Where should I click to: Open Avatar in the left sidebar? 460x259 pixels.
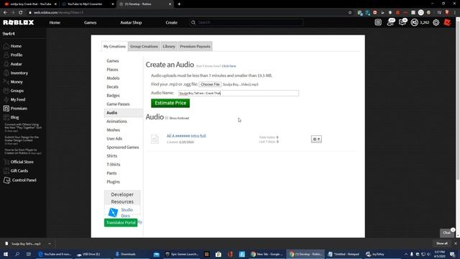(x=16, y=64)
